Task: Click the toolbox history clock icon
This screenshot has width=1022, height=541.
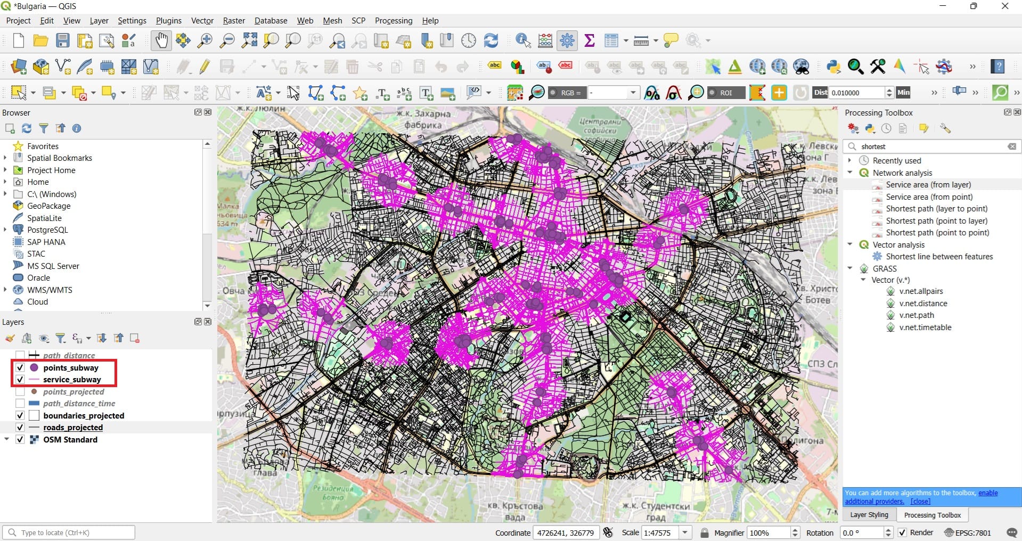Action: [x=886, y=128]
